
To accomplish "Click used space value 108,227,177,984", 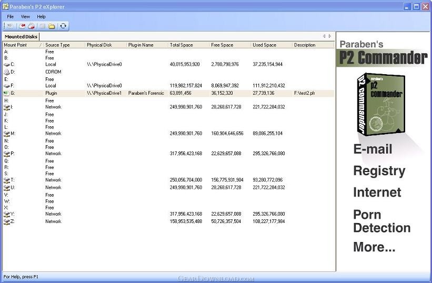I will [x=269, y=221].
